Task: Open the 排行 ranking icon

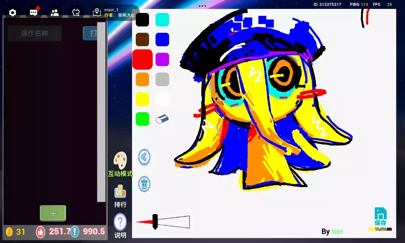Action: point(120,192)
